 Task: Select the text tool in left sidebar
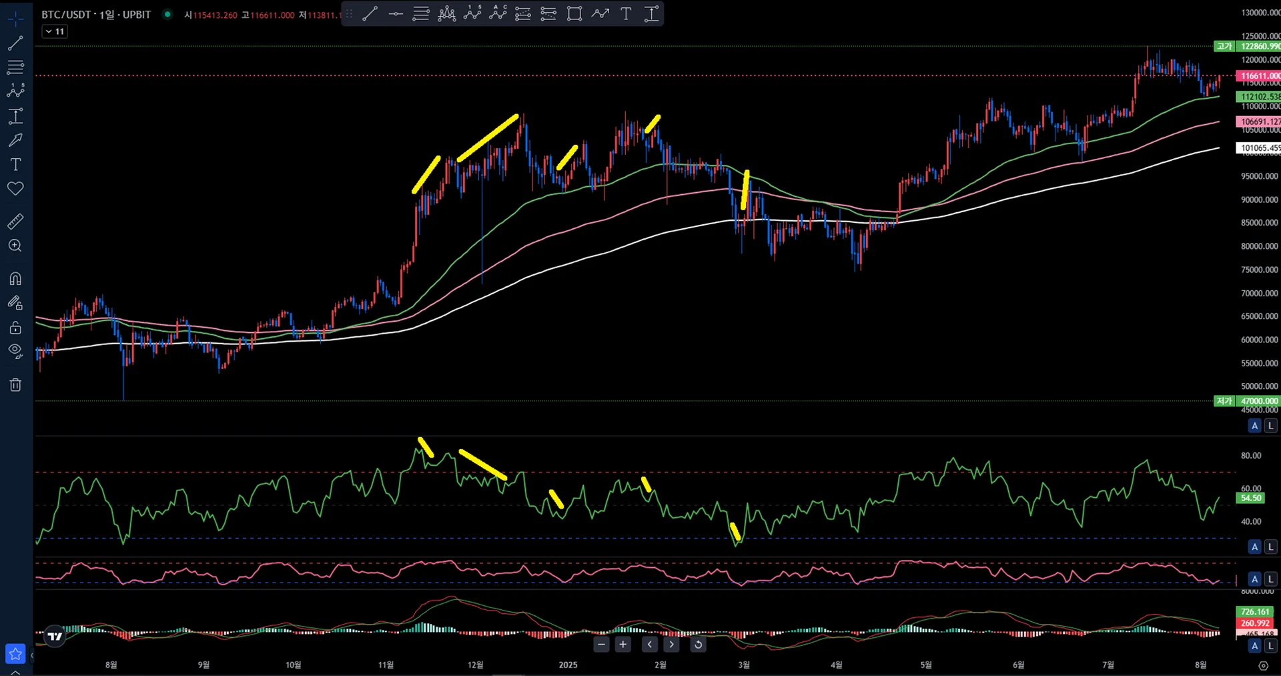coord(15,164)
